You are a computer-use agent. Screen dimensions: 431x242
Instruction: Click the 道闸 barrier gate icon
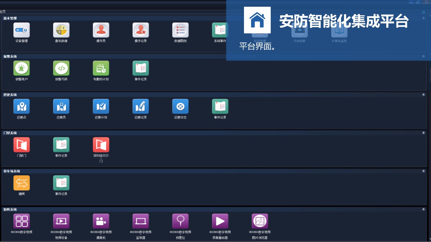[x=22, y=183]
